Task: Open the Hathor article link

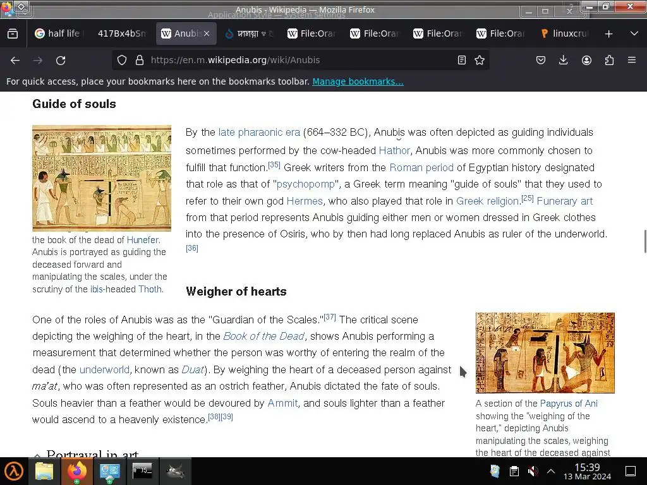Action: tap(394, 150)
